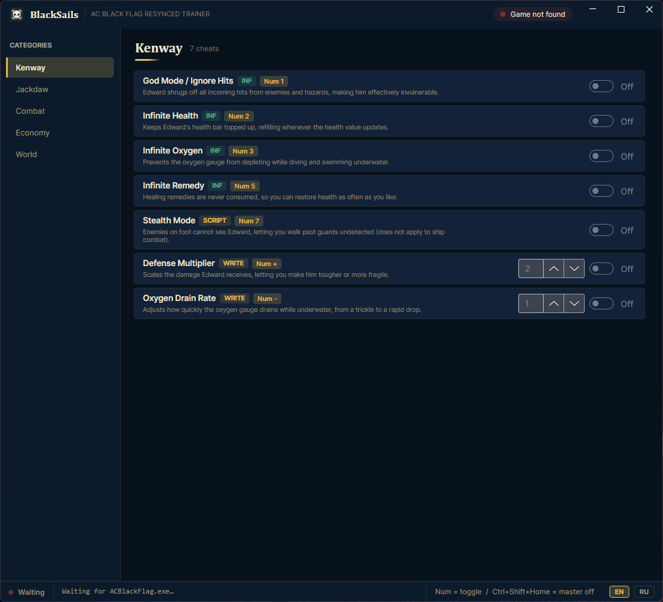
Task: Enable the Infinite Health switch
Action: pyautogui.click(x=601, y=121)
